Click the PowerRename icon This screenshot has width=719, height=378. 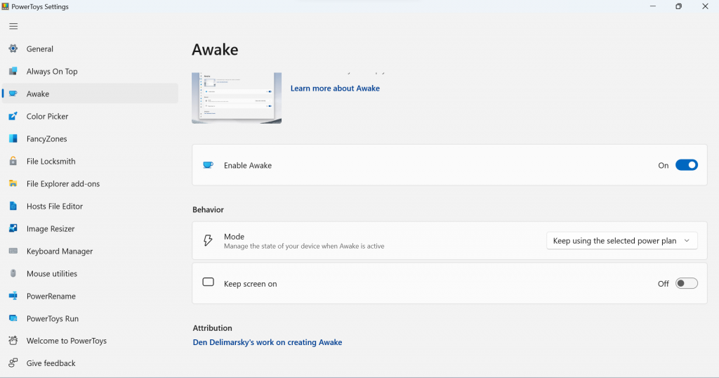point(13,296)
